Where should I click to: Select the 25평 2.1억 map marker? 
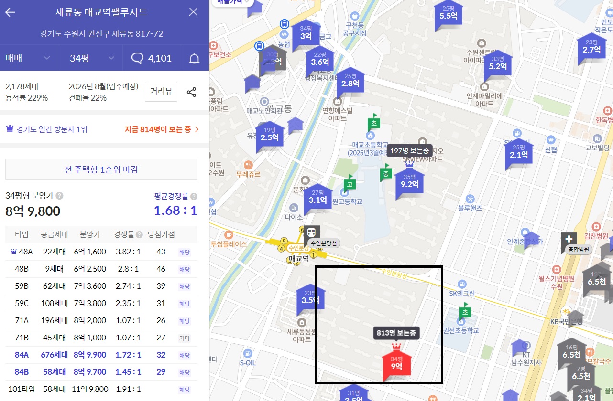click(x=519, y=153)
